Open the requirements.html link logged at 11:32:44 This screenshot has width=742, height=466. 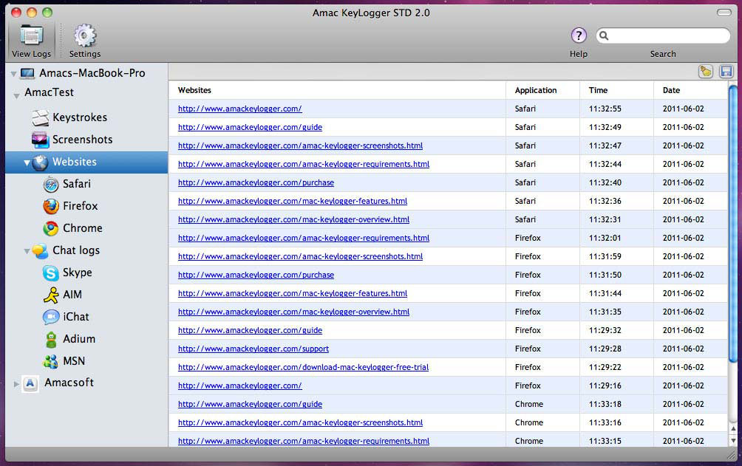304,164
